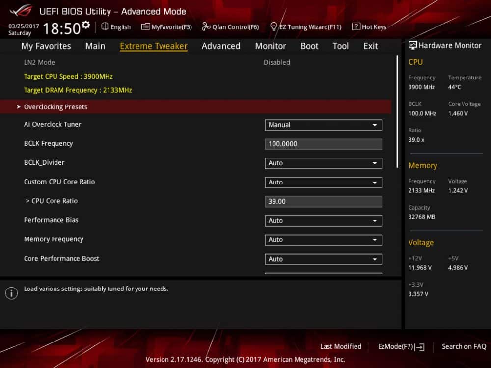The image size is (491, 368).
Task: Click Target DRAM Frequency : 2133MHz text
Action: pos(78,90)
